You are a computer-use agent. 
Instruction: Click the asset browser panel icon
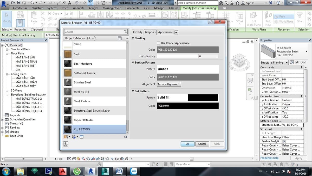[x=81, y=137]
